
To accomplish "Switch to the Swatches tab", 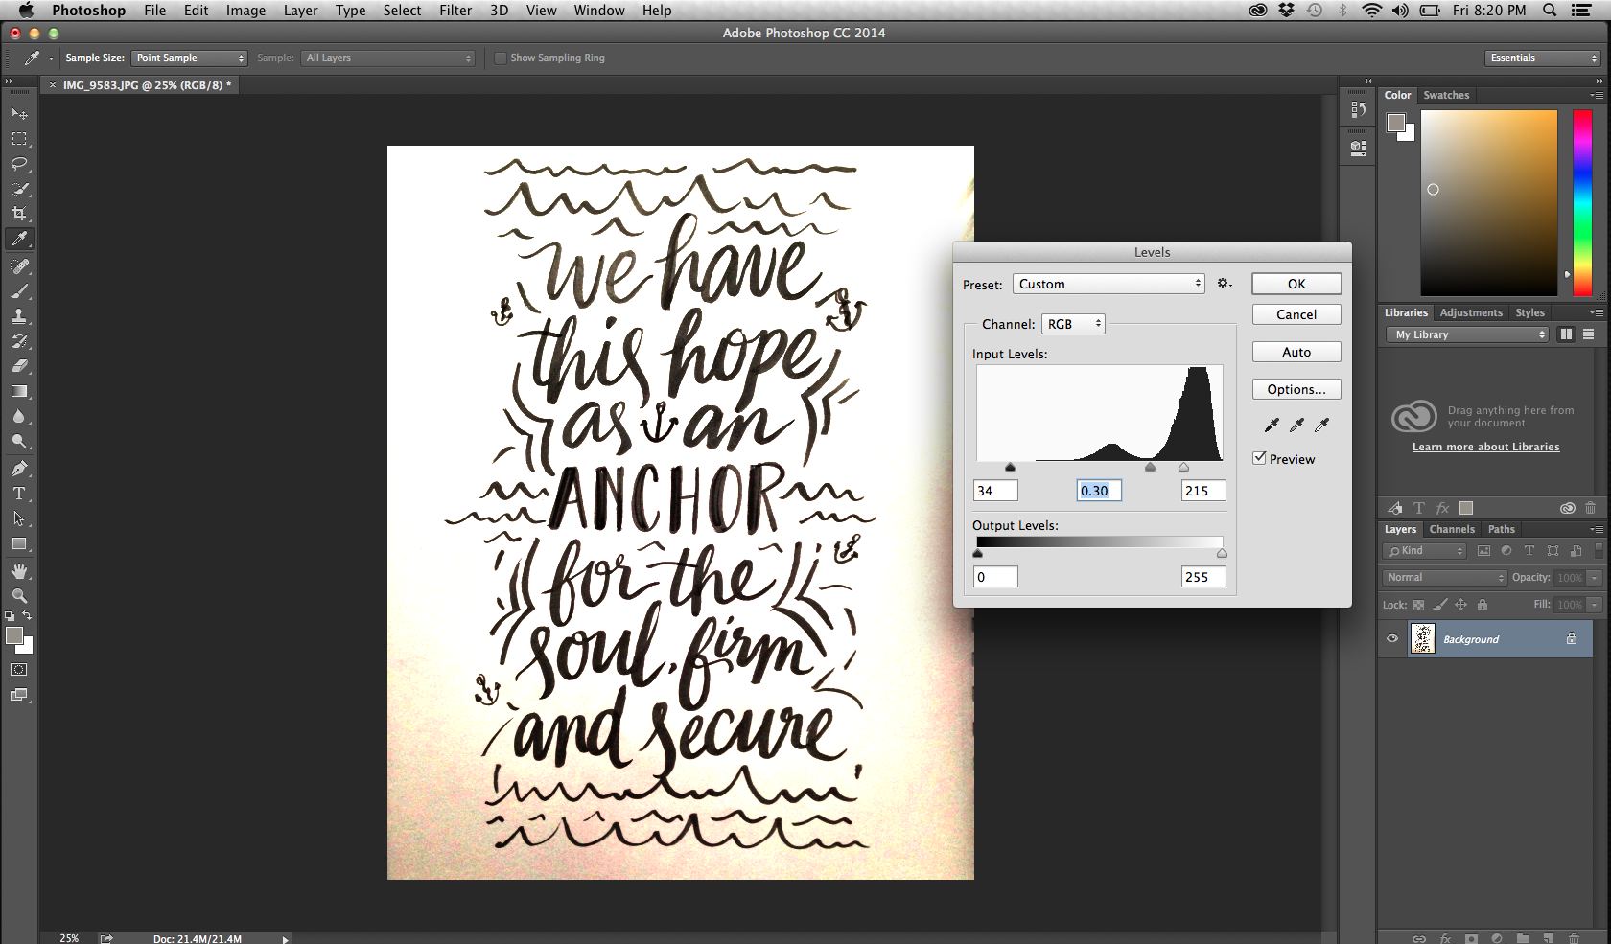I will (x=1446, y=95).
